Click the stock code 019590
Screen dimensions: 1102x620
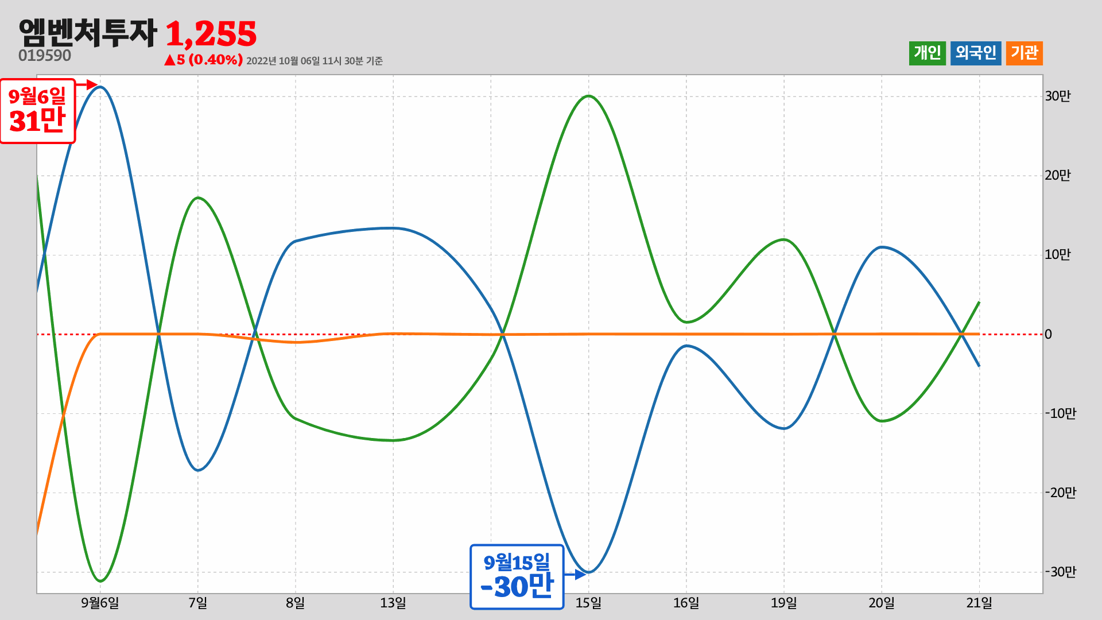(x=45, y=56)
